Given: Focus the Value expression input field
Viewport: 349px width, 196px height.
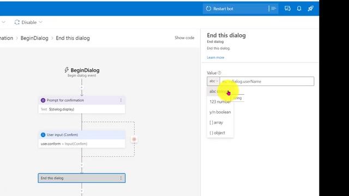Looking at the screenshot, I should (x=267, y=81).
